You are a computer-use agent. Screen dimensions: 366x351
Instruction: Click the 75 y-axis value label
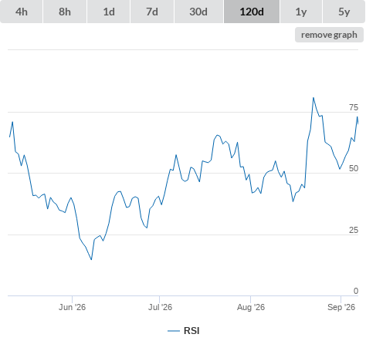[x=354, y=107]
